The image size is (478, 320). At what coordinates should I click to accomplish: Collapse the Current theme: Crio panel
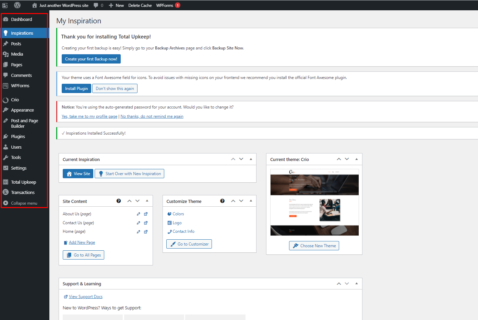[x=357, y=159]
